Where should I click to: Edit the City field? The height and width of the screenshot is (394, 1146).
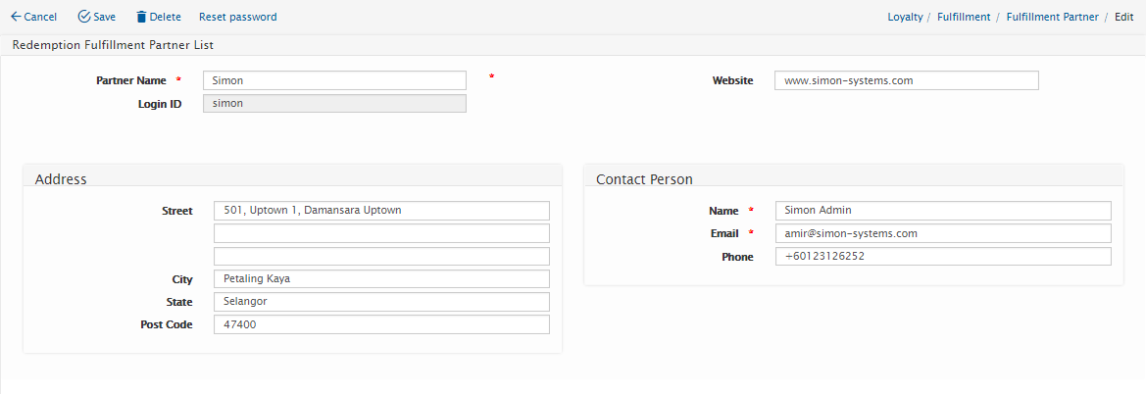(381, 278)
